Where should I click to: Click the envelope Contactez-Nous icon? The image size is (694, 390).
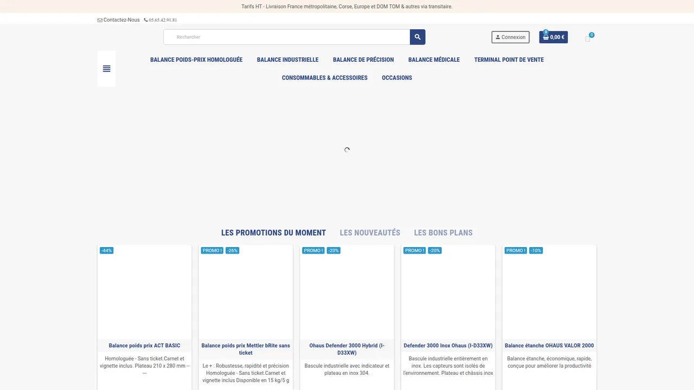[x=100, y=20]
